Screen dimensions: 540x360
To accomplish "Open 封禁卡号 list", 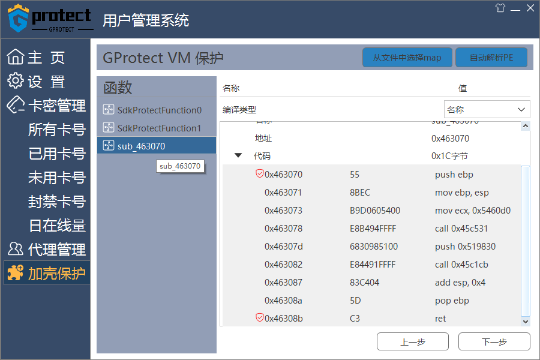I will [57, 202].
